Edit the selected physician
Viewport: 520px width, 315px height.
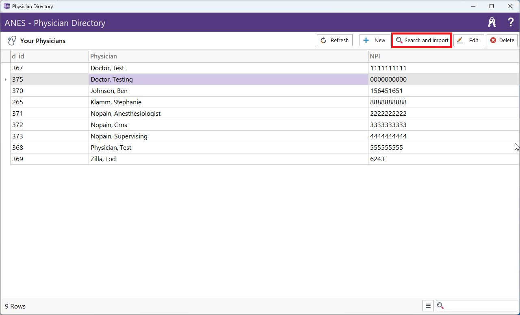pos(469,40)
